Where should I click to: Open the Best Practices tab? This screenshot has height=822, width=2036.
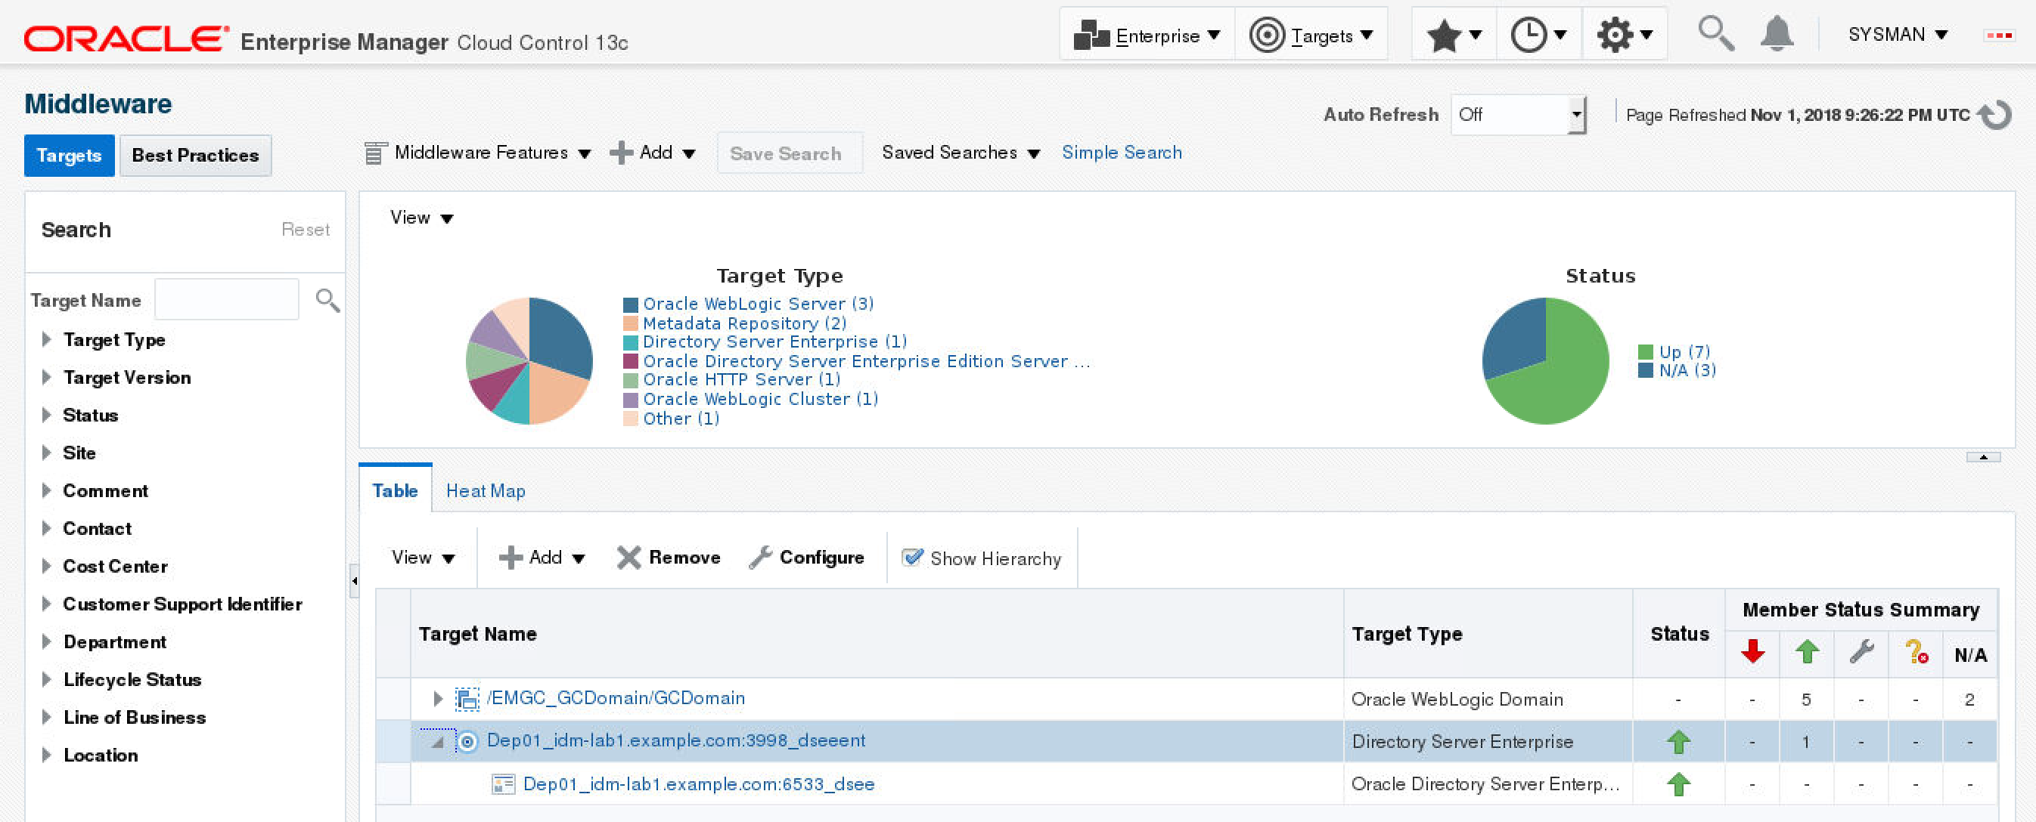pos(195,156)
